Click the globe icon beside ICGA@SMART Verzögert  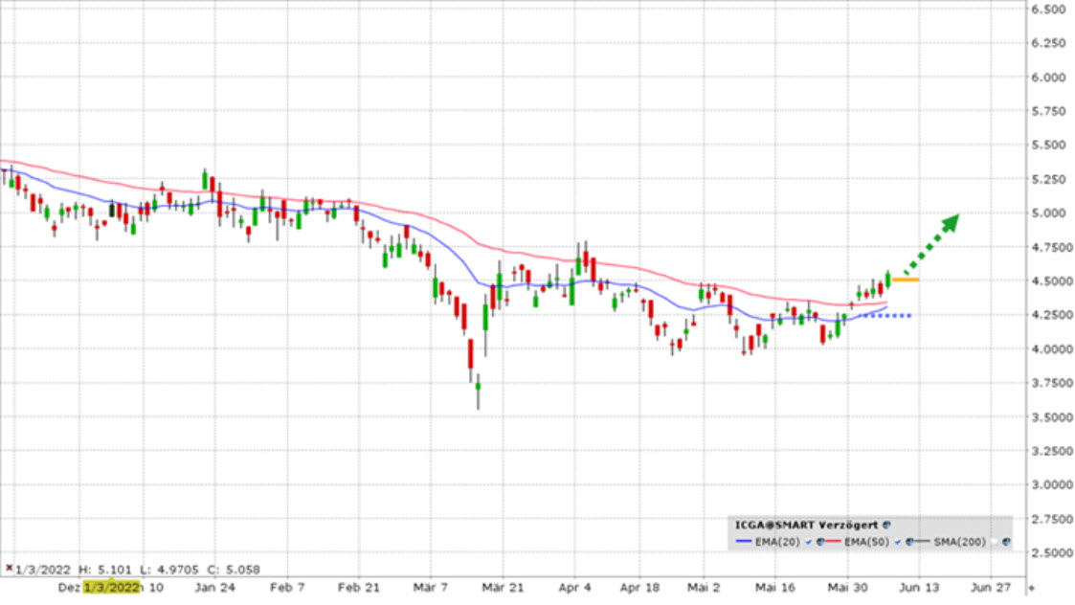click(x=886, y=525)
